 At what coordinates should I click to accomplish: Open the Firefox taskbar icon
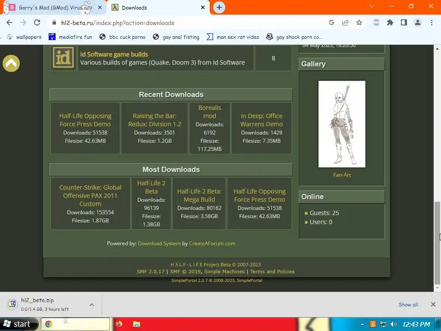pos(119,324)
